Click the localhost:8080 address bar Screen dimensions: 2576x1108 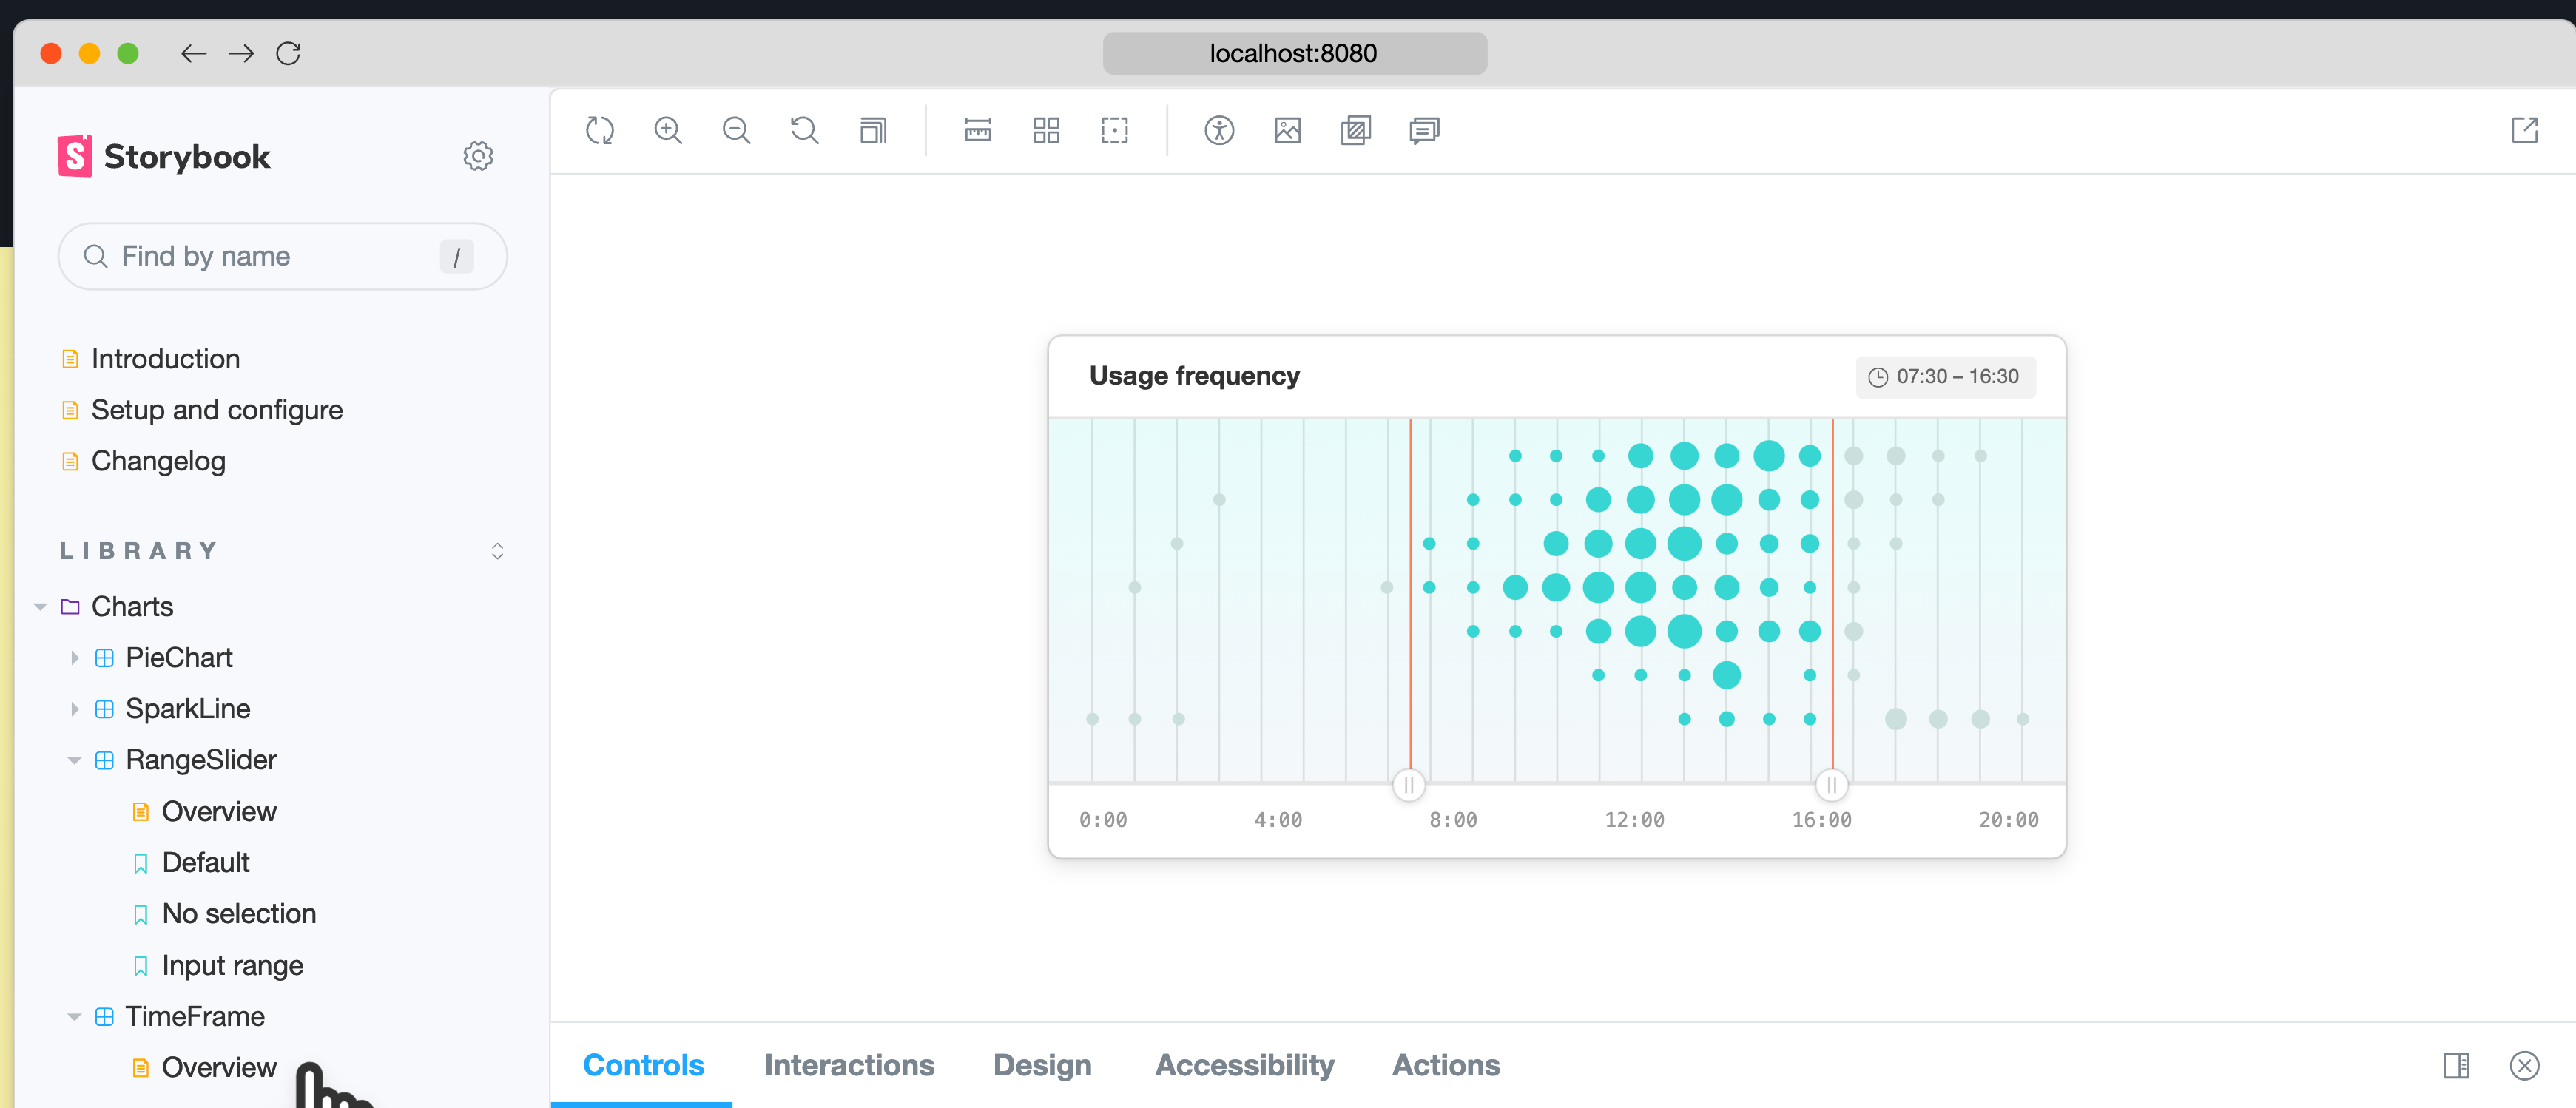pyautogui.click(x=1294, y=53)
